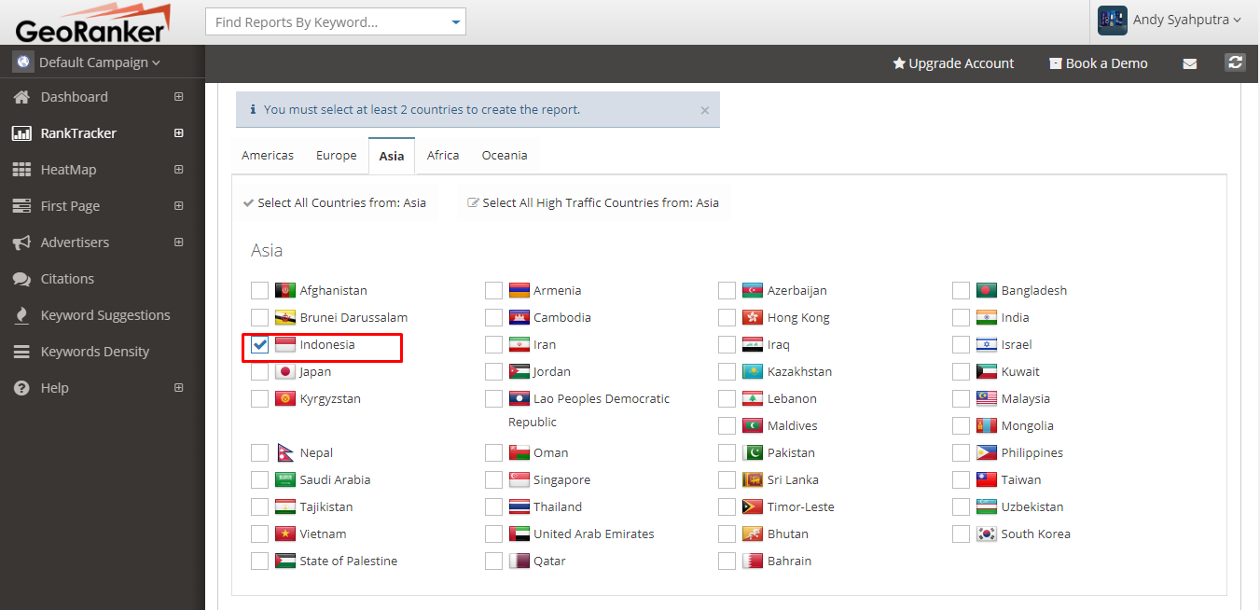Click the Upgrade Account link
The image size is (1260, 610).
[x=953, y=63]
